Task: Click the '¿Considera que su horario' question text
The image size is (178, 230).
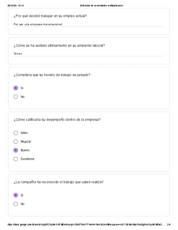Action: 52,75
